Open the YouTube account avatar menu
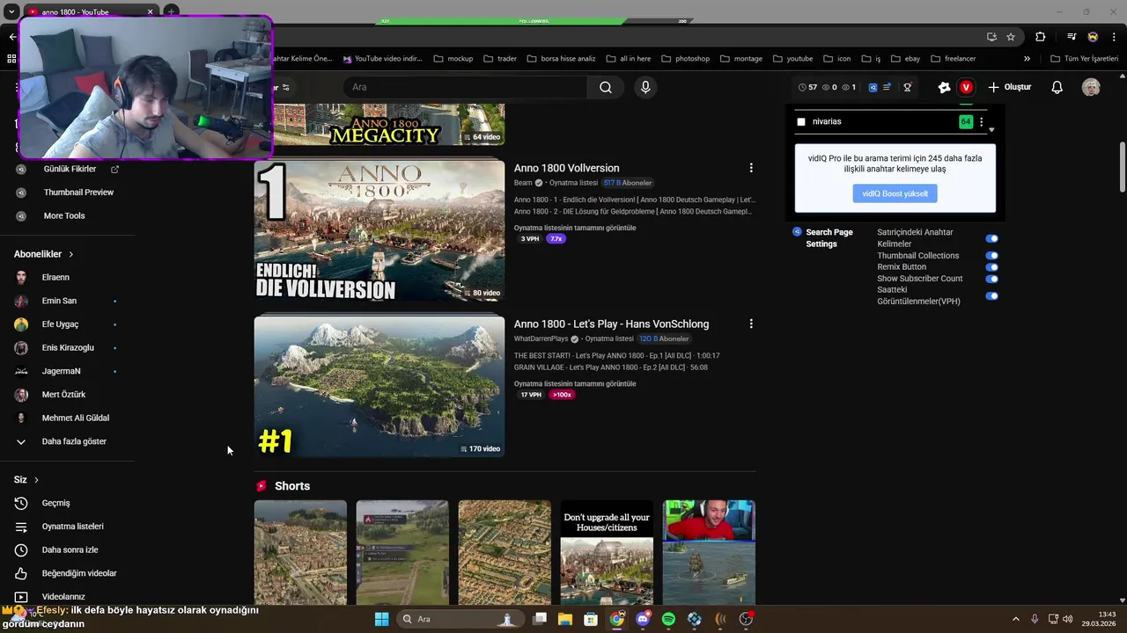This screenshot has width=1127, height=633. (1091, 87)
